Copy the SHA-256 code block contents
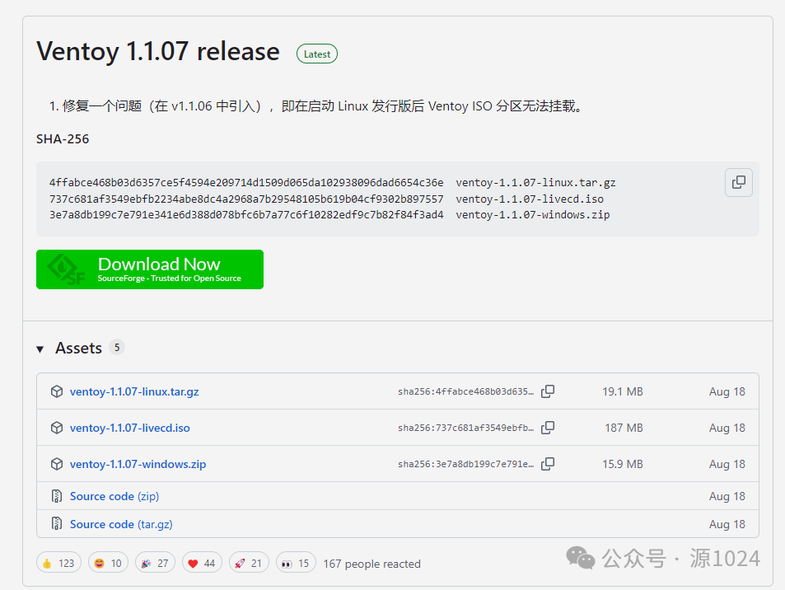Viewport: 785px width, 590px height. (x=738, y=182)
